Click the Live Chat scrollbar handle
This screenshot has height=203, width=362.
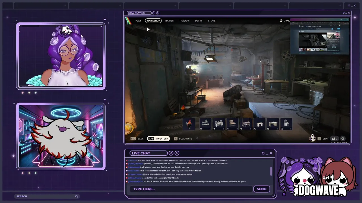click(x=271, y=171)
